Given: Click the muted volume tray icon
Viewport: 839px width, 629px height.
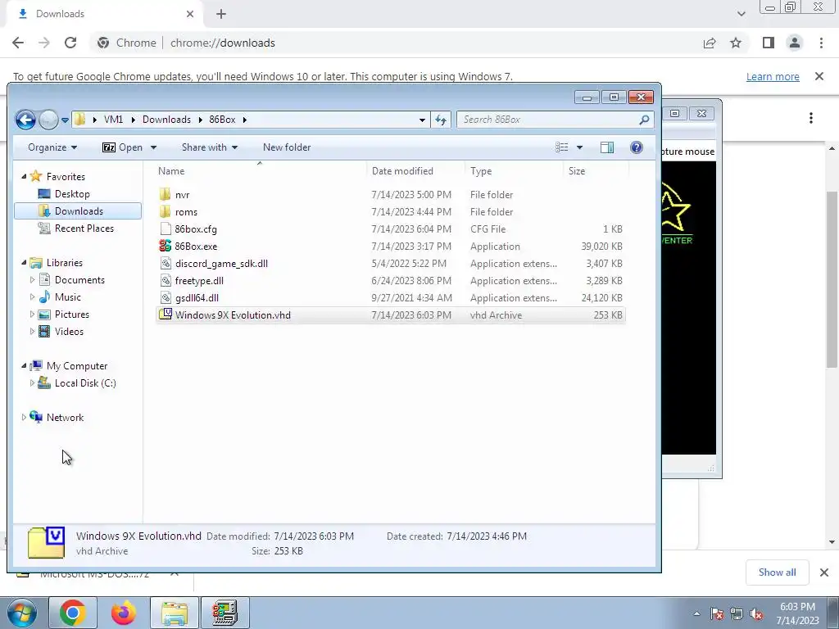Looking at the screenshot, I should pyautogui.click(x=756, y=613).
